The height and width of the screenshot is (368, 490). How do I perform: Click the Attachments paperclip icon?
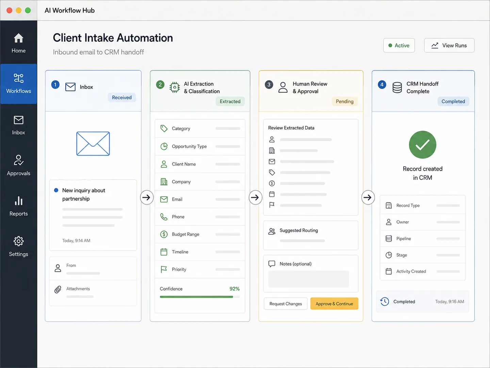coord(58,290)
